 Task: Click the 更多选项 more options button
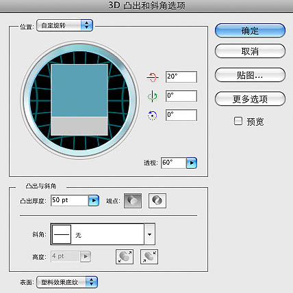pyautogui.click(x=250, y=99)
